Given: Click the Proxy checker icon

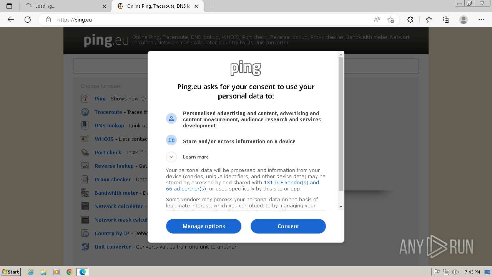Looking at the screenshot, I should point(85,179).
